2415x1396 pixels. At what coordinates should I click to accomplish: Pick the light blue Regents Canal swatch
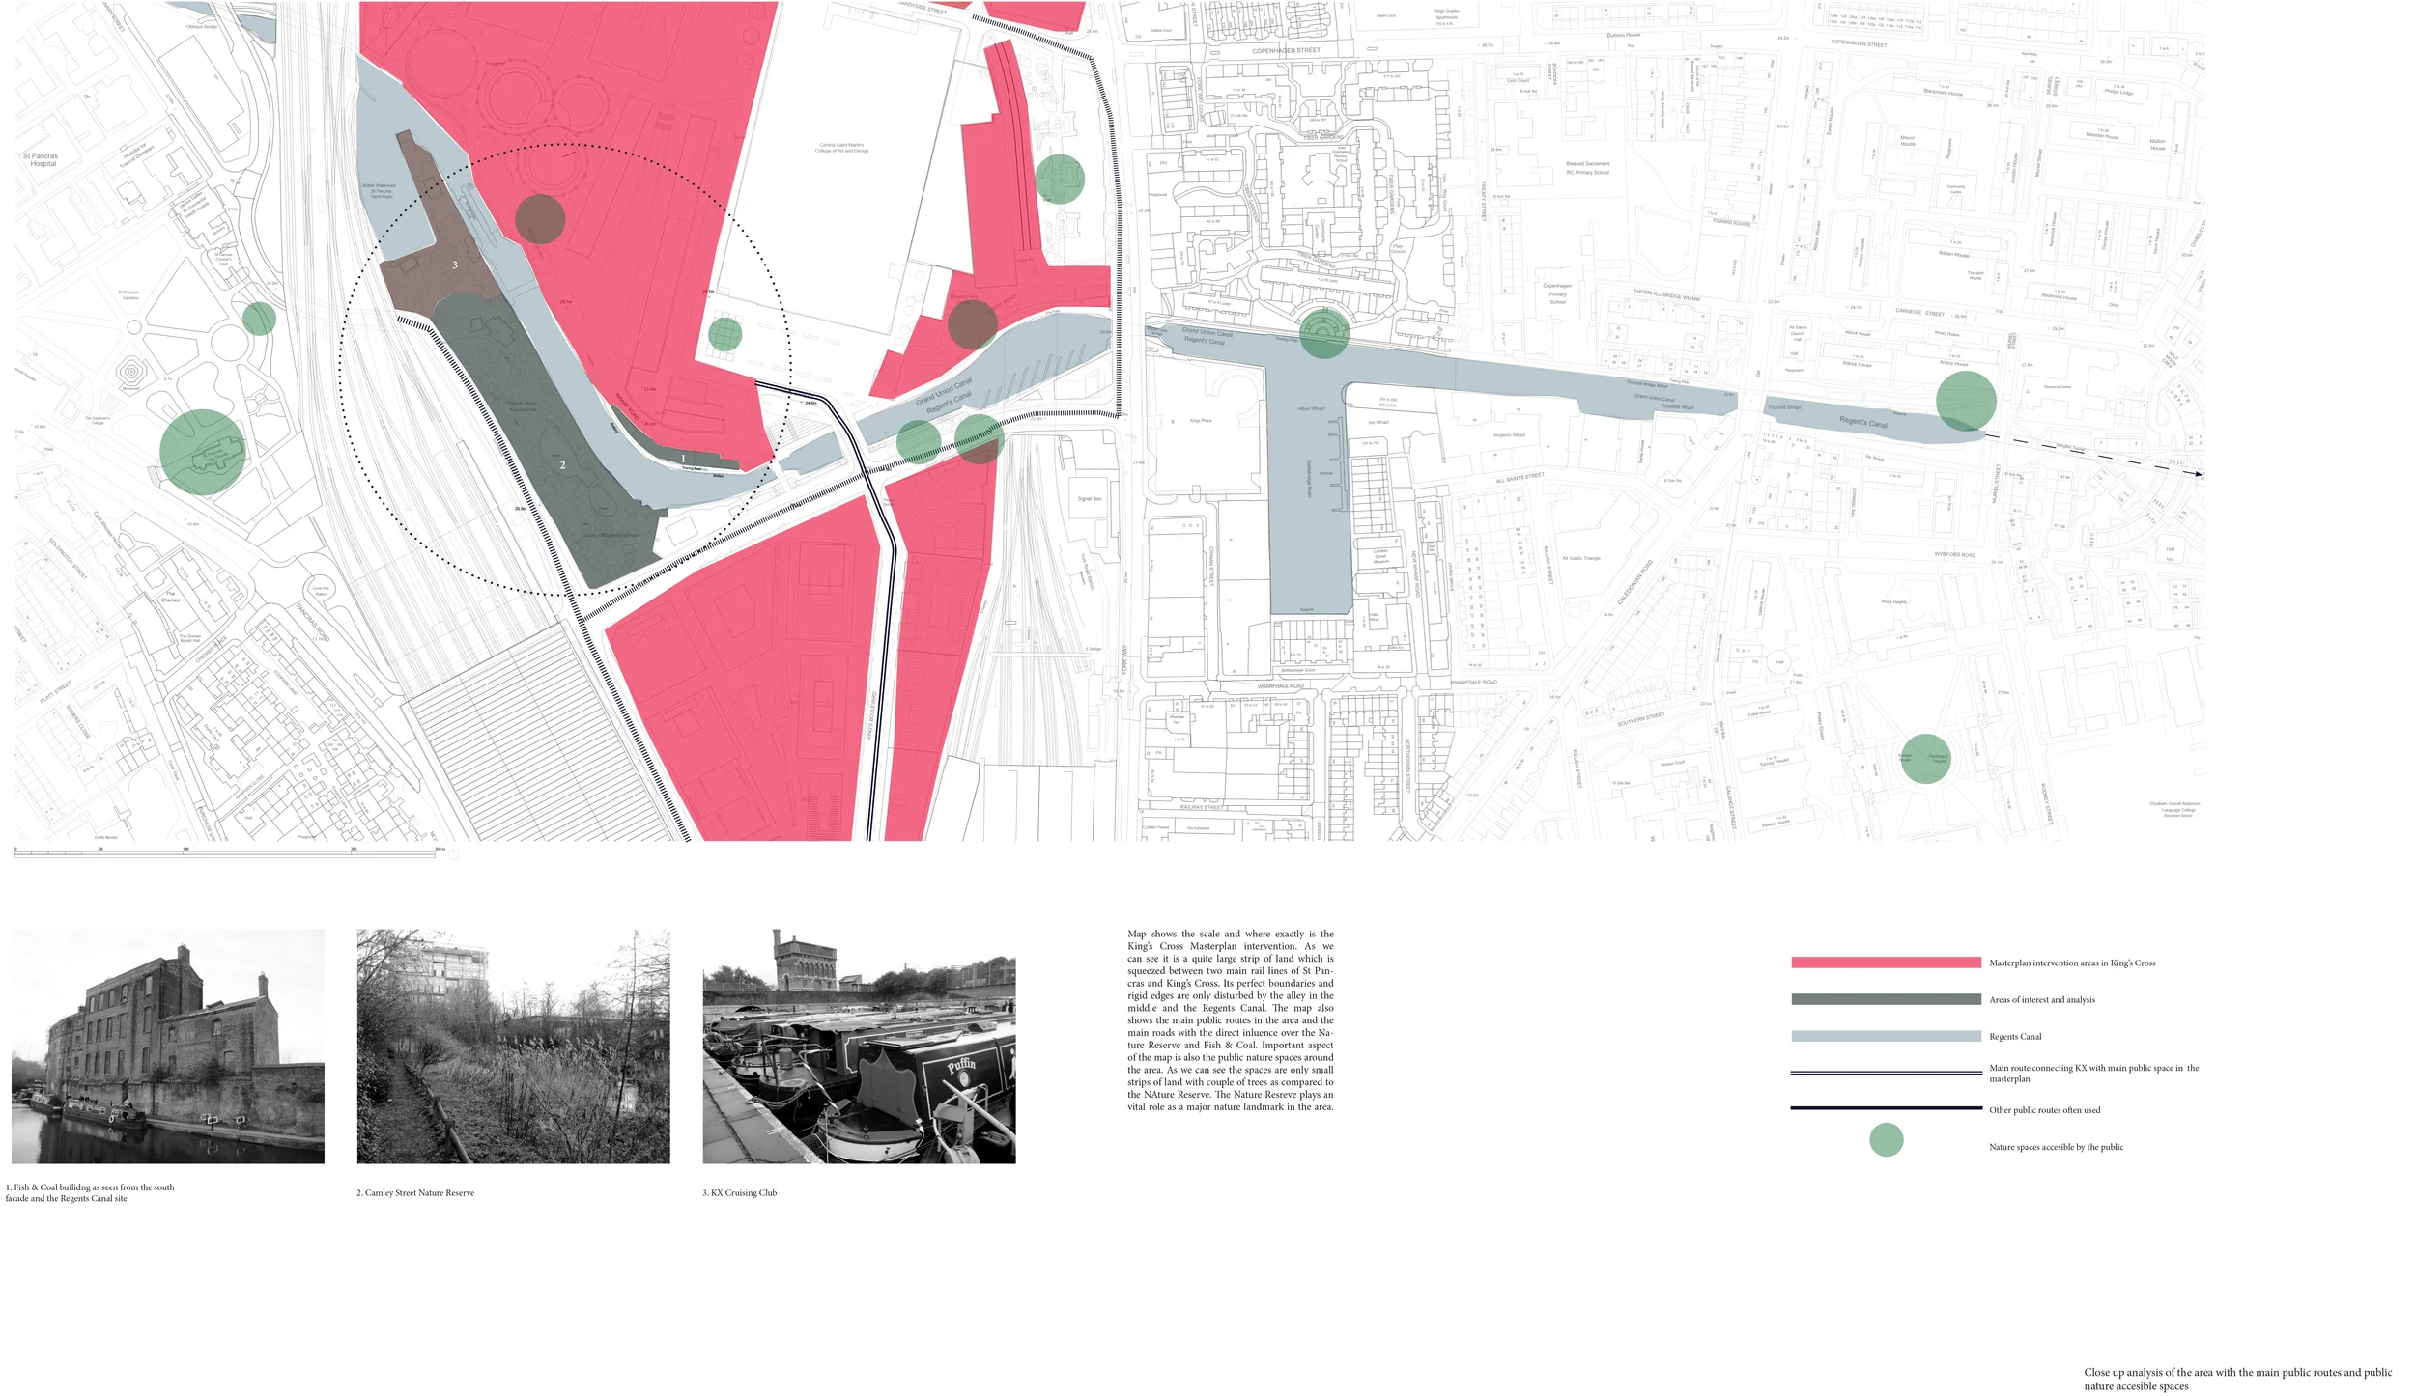[1885, 1036]
